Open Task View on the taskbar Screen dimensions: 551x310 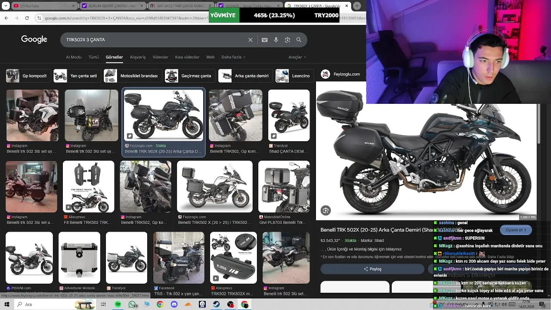pos(103,304)
